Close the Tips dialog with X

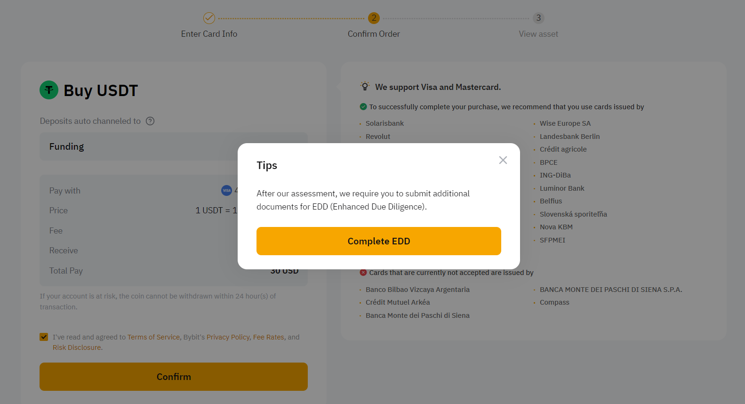503,160
